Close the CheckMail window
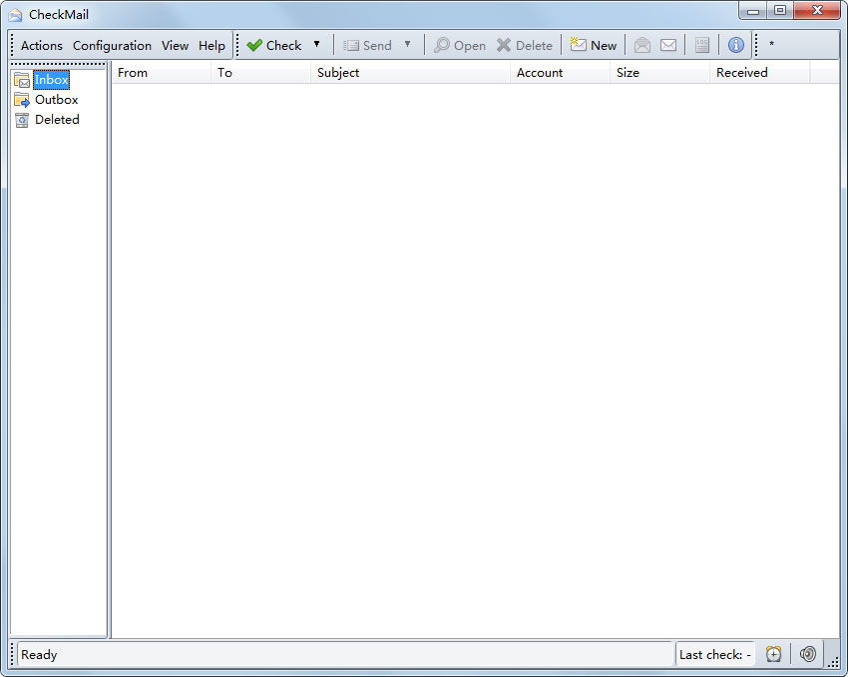Viewport: 848px width, 677px height. tap(817, 11)
